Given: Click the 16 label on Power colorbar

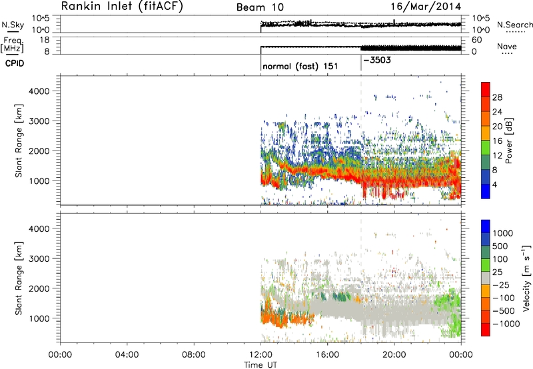Looking at the screenshot, I should (x=497, y=141).
